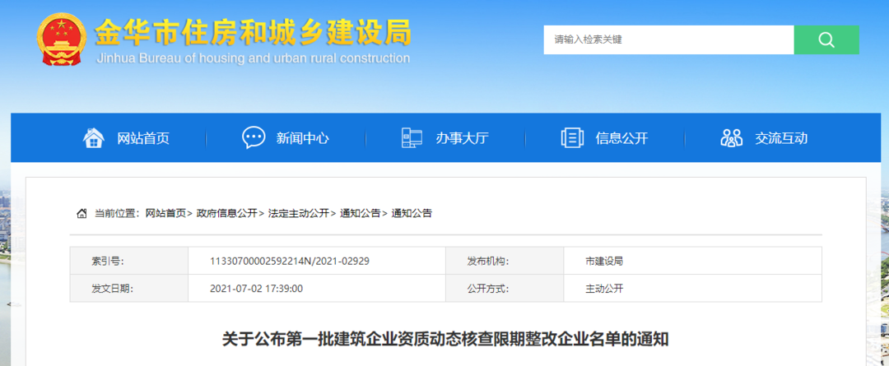This screenshot has height=366, width=889.
Task: Click the small home icon in breadcrumb
Action: coord(81,214)
